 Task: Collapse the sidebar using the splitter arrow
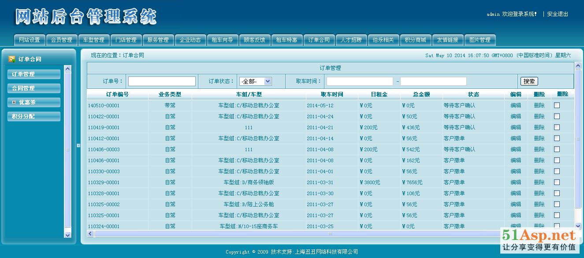pyautogui.click(x=78, y=145)
